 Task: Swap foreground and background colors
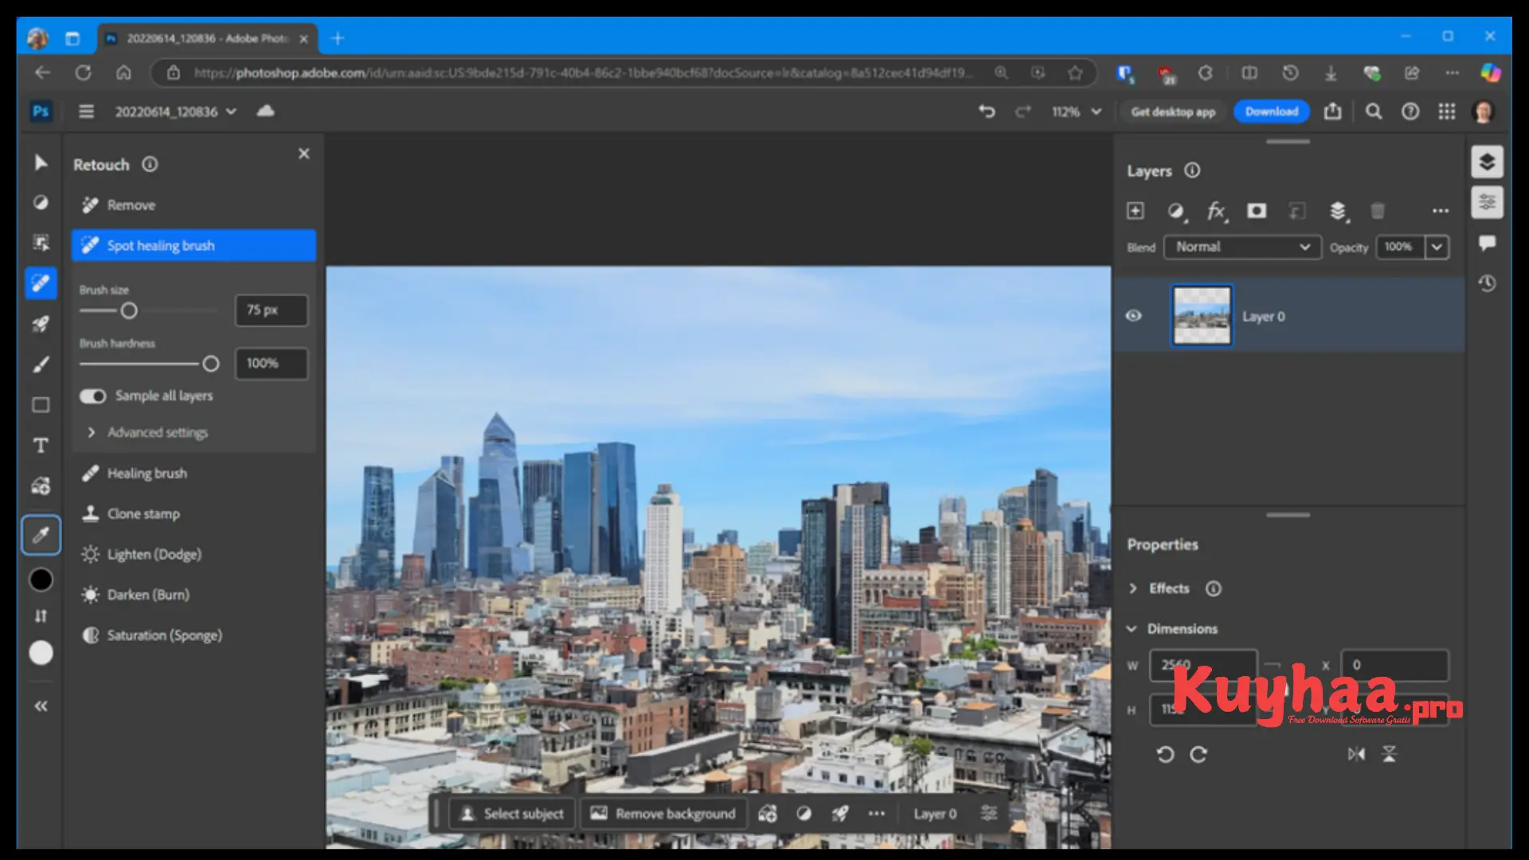pos(41,616)
